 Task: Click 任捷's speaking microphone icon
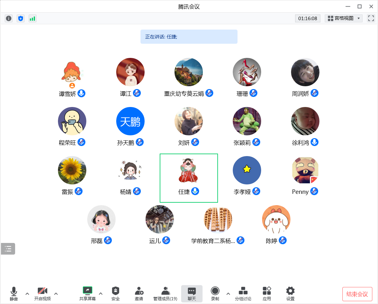point(195,191)
